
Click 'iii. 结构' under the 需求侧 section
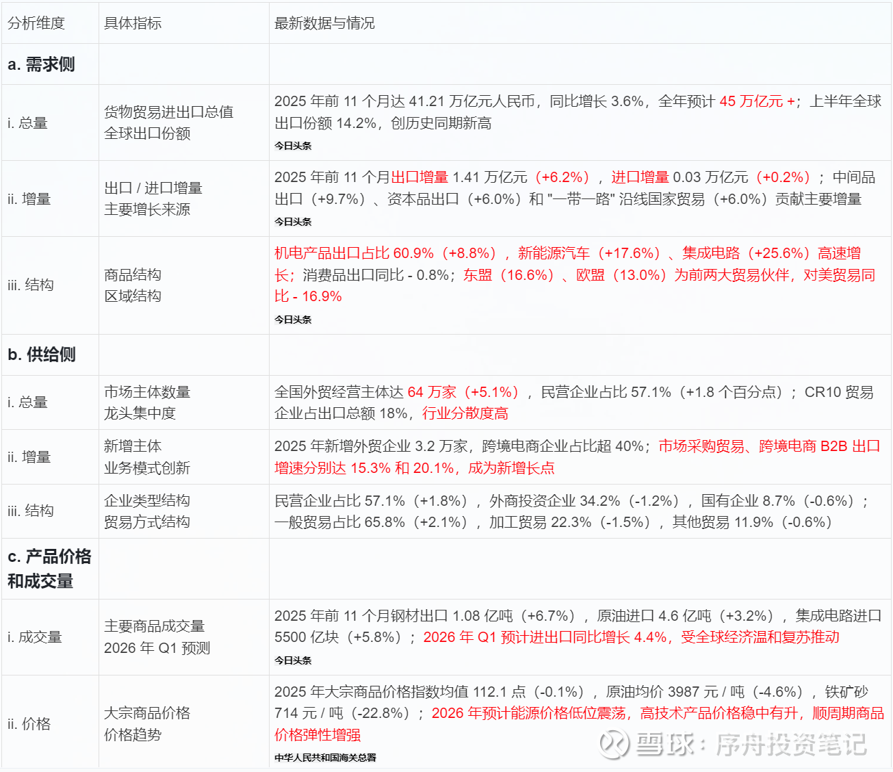(x=31, y=285)
